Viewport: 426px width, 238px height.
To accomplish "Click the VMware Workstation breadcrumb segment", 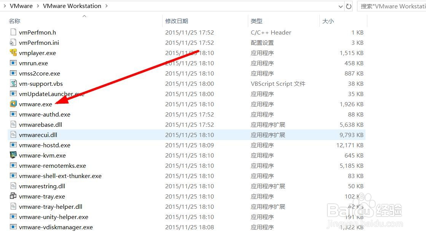I will point(72,6).
